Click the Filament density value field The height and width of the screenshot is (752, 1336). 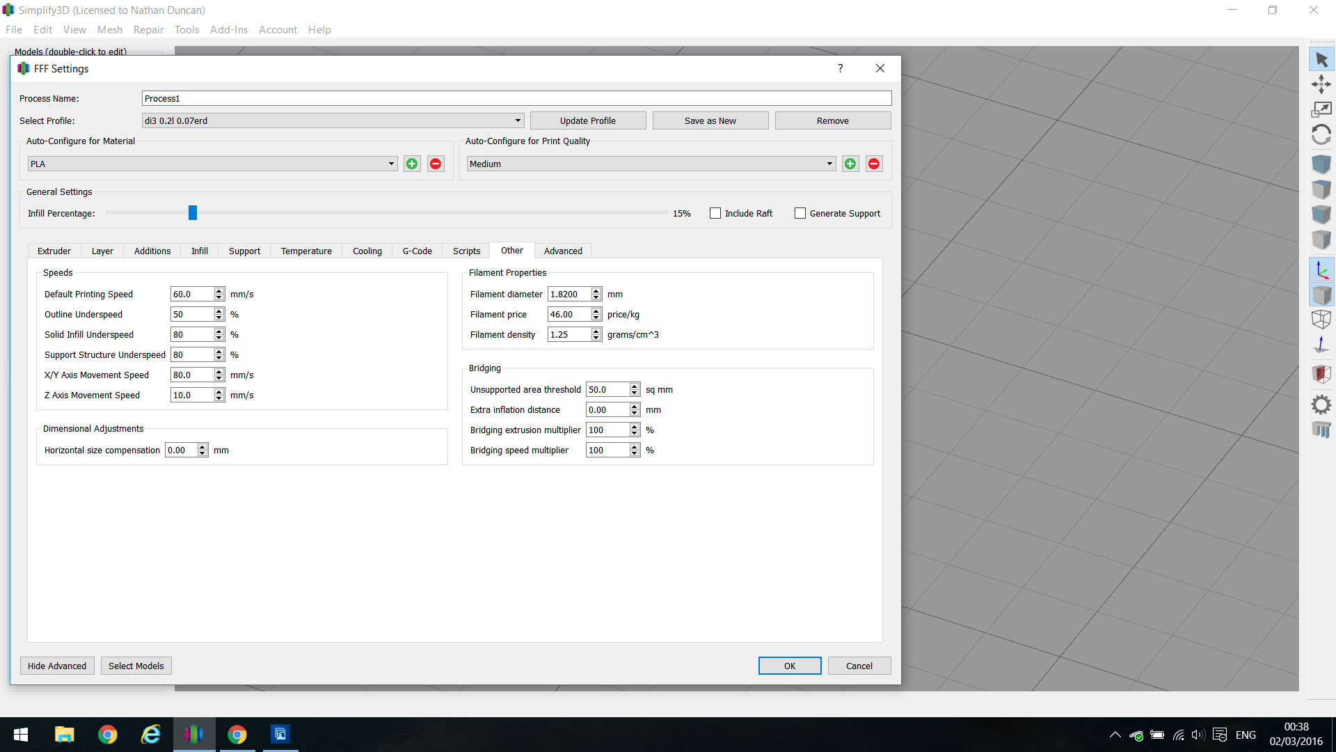pyautogui.click(x=569, y=334)
